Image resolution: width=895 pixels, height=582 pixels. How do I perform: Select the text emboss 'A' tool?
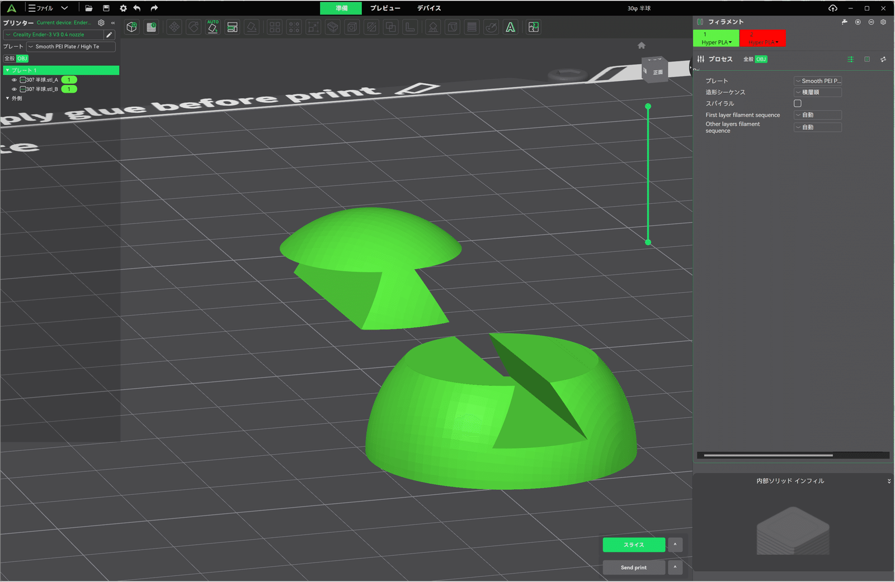(x=511, y=27)
